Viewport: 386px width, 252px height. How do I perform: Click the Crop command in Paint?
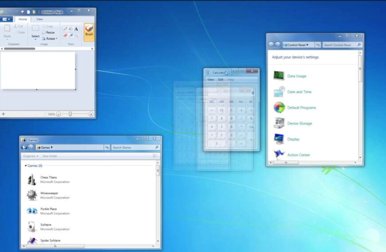[x=47, y=26]
